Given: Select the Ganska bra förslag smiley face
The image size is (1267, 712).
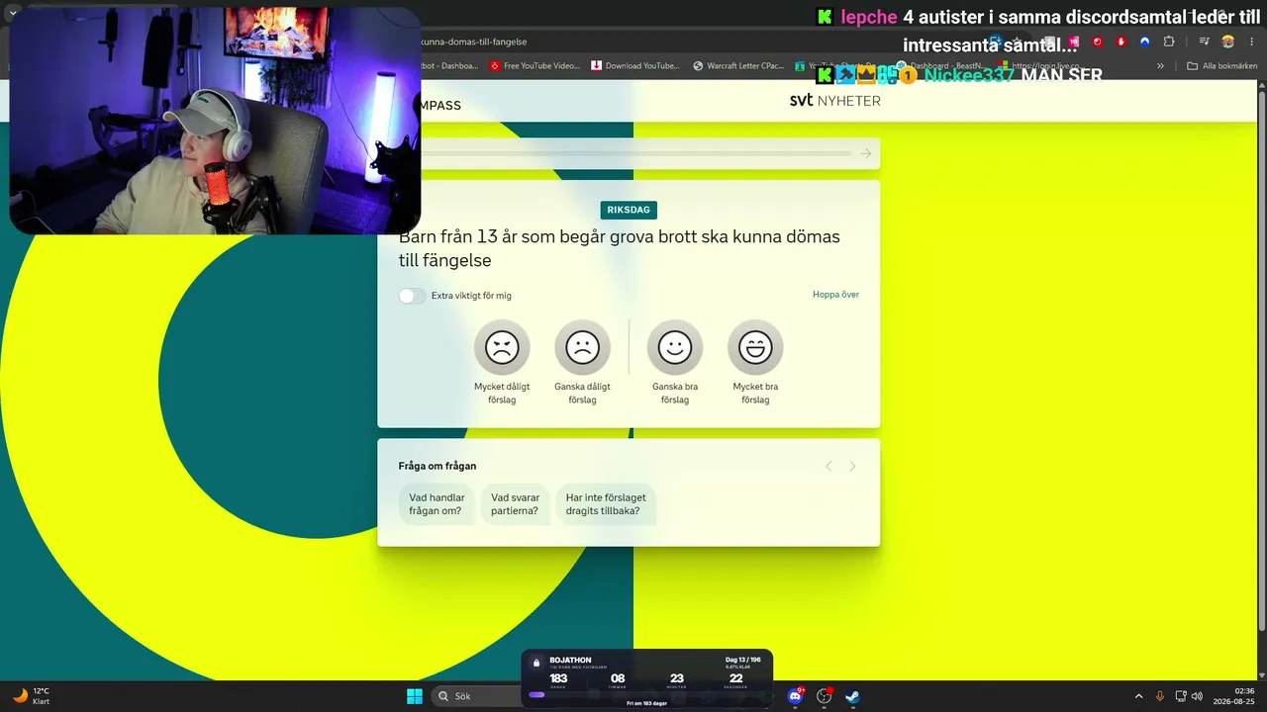Looking at the screenshot, I should pos(675,347).
